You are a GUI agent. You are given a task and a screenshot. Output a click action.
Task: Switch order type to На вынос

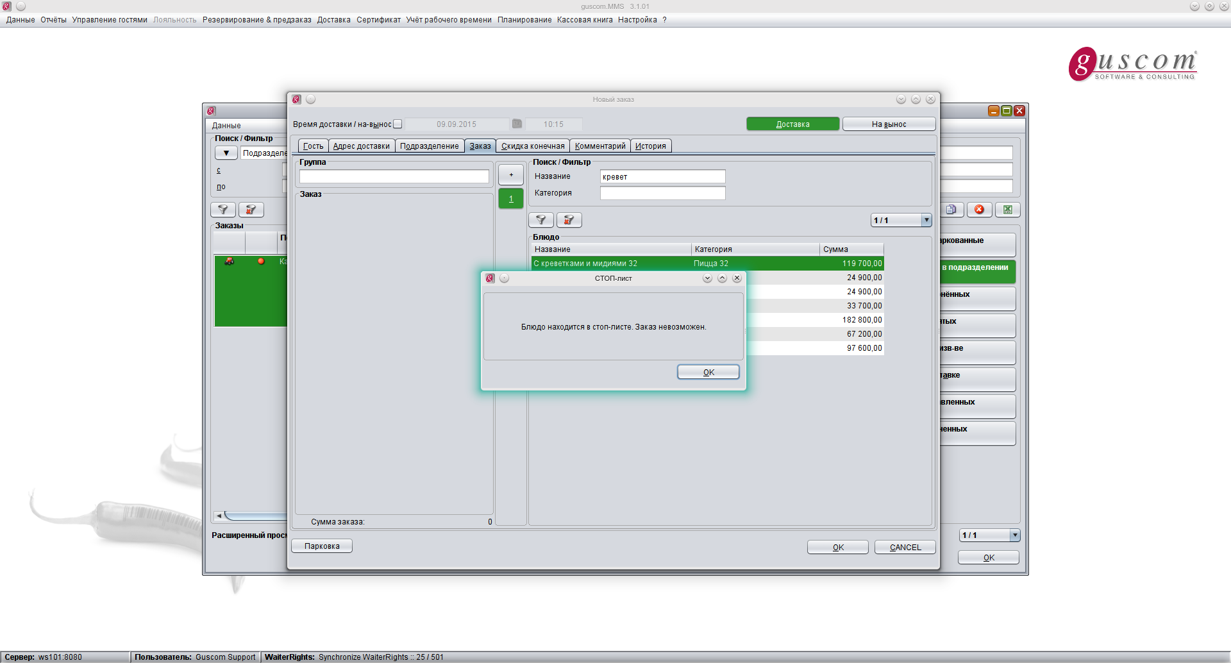click(889, 124)
